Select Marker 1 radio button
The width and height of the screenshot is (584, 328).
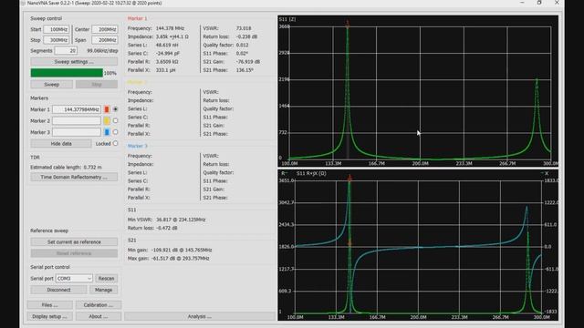(116, 109)
